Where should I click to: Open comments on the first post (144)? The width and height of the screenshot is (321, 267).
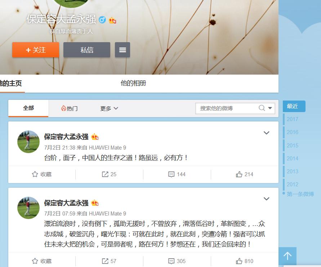(x=177, y=174)
